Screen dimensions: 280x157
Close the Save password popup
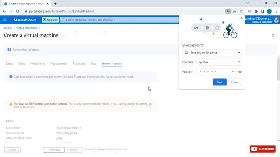241,18
